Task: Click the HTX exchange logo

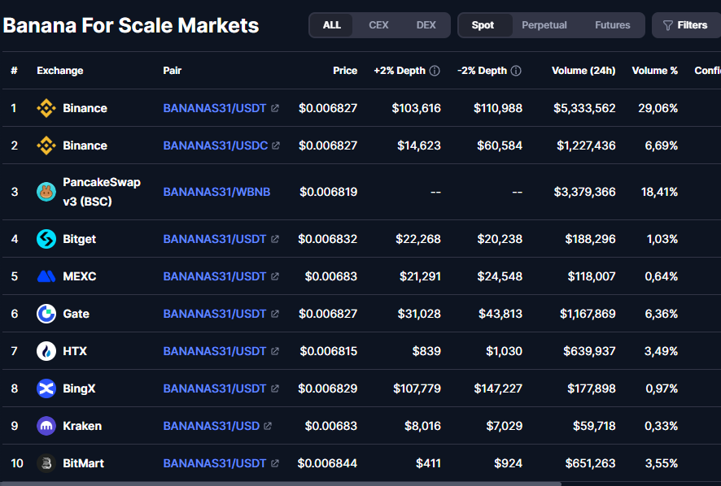Action: tap(46, 351)
